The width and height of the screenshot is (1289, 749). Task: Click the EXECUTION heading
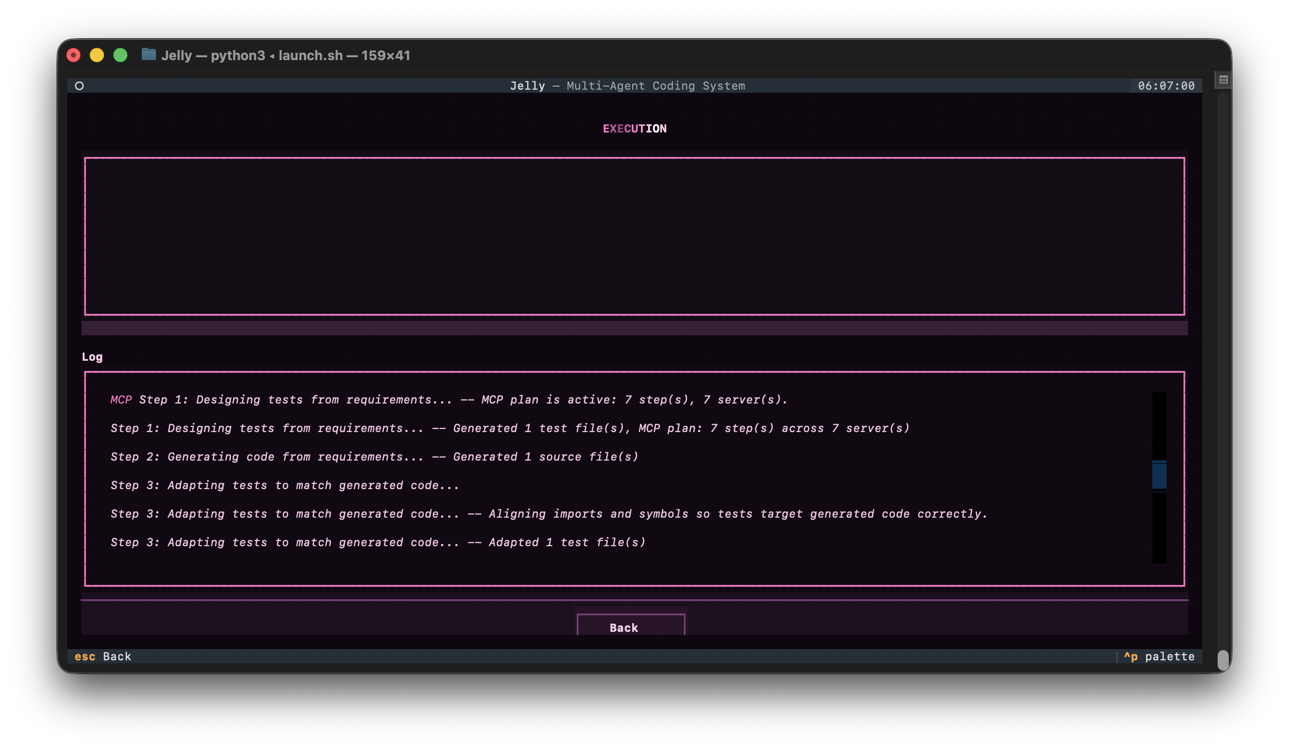pyautogui.click(x=634, y=129)
